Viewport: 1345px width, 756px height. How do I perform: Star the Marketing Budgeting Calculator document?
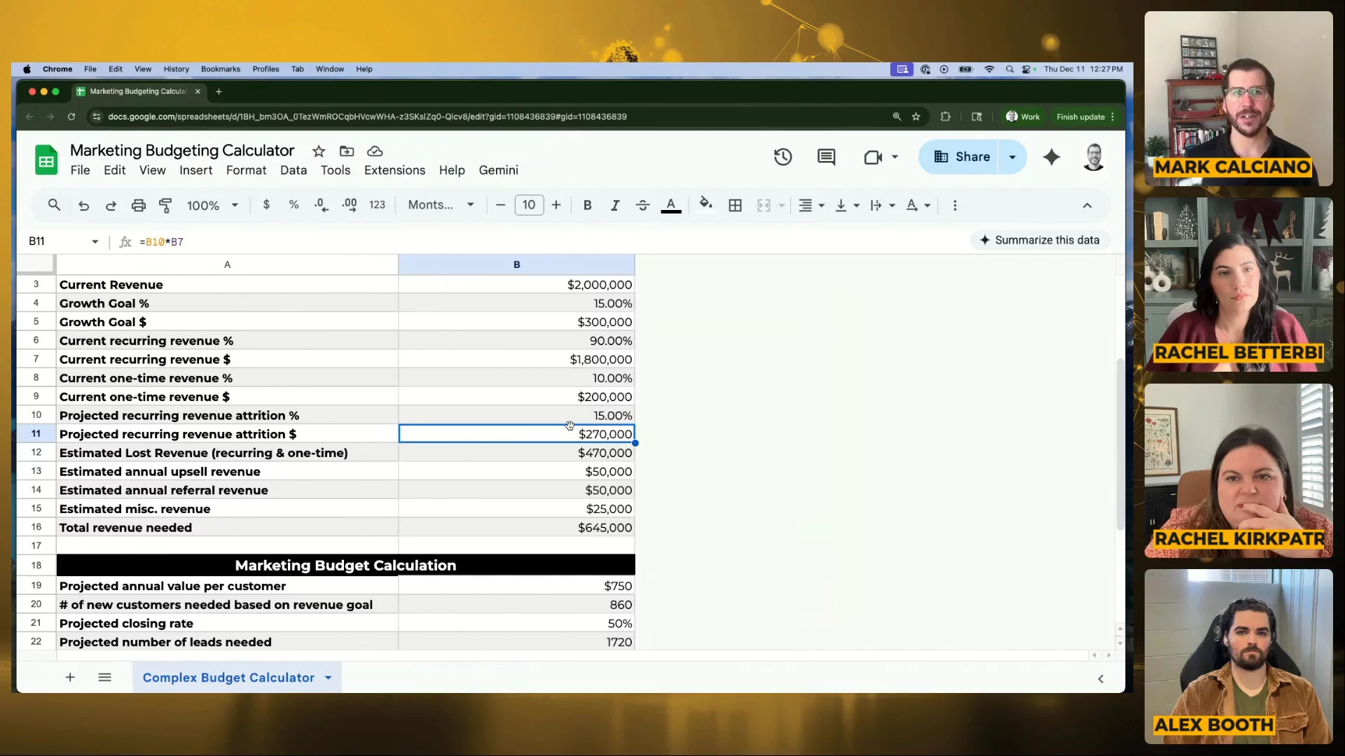319,151
